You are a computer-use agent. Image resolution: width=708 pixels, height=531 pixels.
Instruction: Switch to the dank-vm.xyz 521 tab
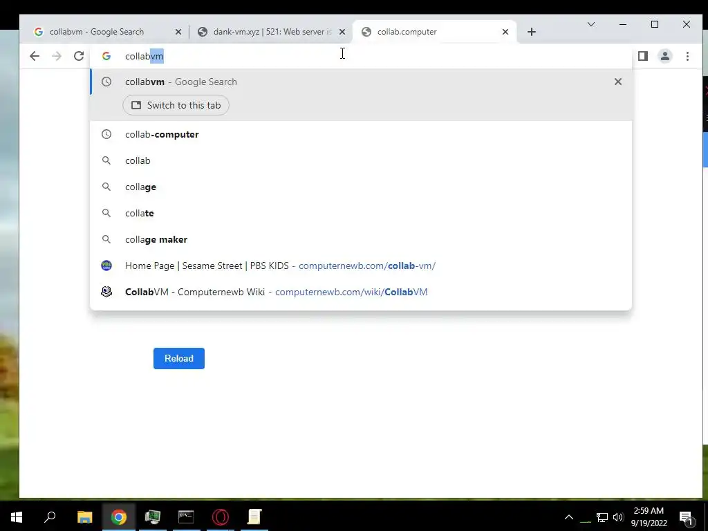point(271,32)
